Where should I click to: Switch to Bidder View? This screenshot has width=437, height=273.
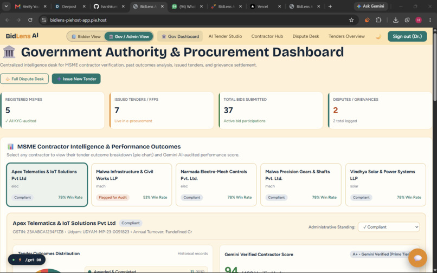(86, 36)
